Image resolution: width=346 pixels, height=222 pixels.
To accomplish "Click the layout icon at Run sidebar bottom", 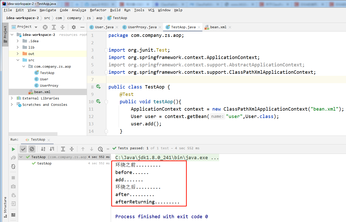I will pos(14,215).
